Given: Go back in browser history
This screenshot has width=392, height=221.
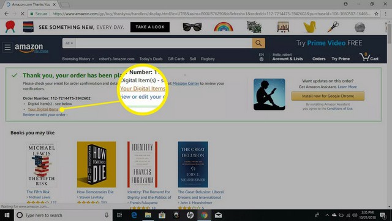Looking at the screenshot, I should point(7,14).
